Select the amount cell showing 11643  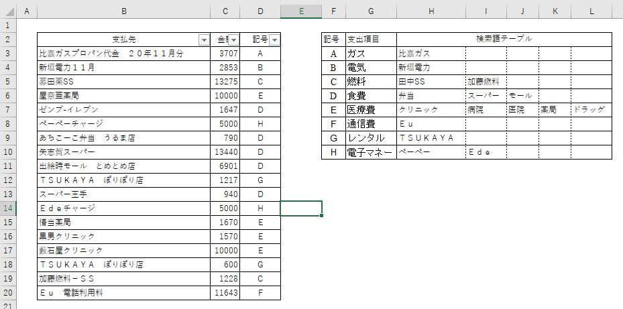point(225,293)
